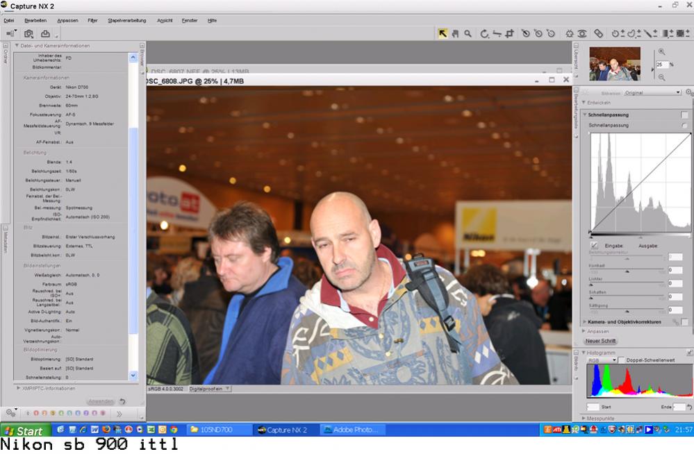Toggle Kamera- und Objektivkorrekturen checkbox
694x454 pixels.
coord(685,322)
